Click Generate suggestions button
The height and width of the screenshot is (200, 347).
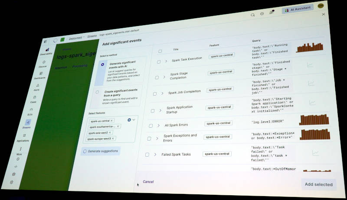click(x=101, y=151)
